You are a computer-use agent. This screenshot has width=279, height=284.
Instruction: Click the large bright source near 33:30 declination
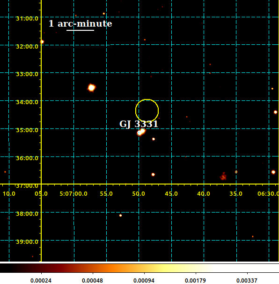coord(91,88)
